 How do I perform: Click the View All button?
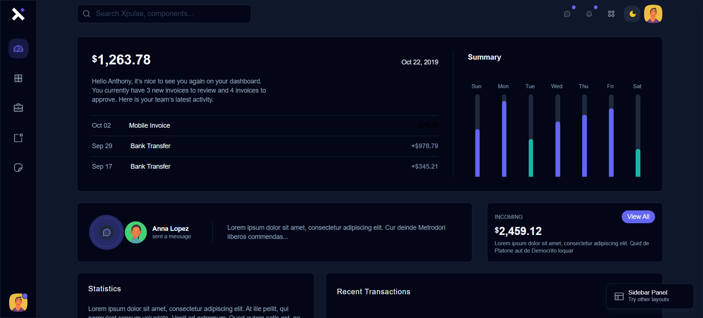click(x=638, y=217)
